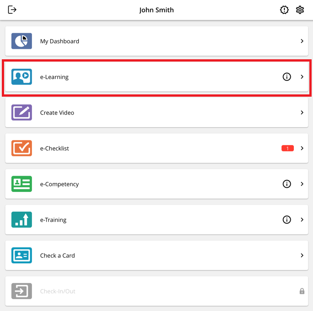Show info for e-Training
The image size is (313, 311).
[287, 220]
